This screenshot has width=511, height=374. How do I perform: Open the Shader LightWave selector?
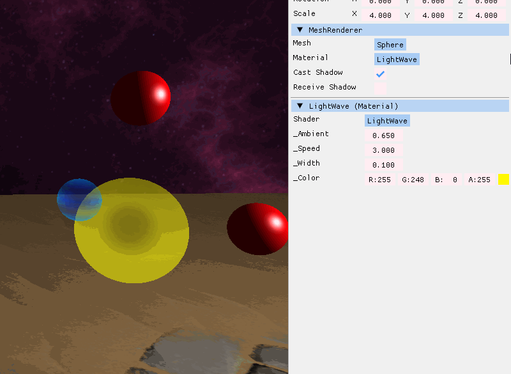point(387,121)
